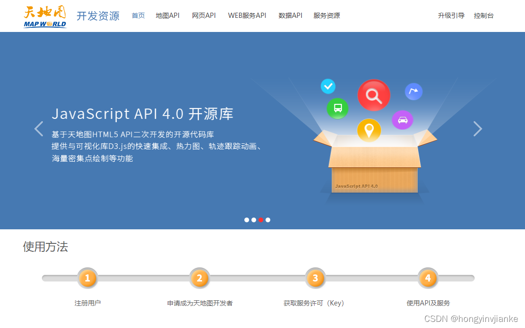Click the purple car icon

pos(403,120)
